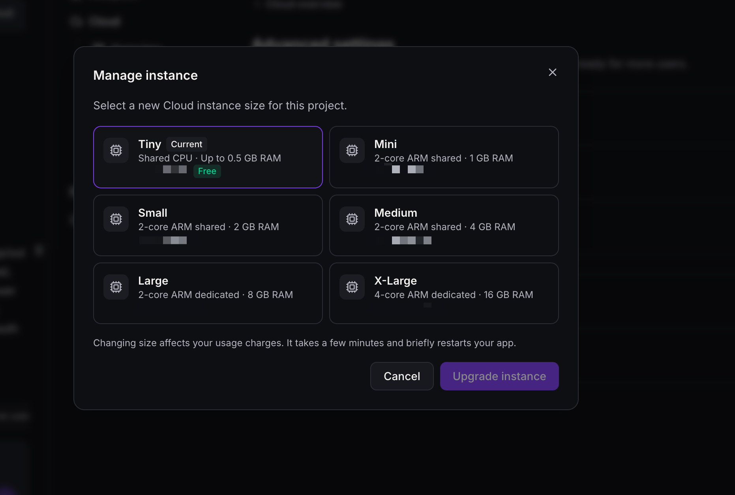Click the Mini instance chip icon
This screenshot has width=735, height=495.
pyautogui.click(x=352, y=150)
